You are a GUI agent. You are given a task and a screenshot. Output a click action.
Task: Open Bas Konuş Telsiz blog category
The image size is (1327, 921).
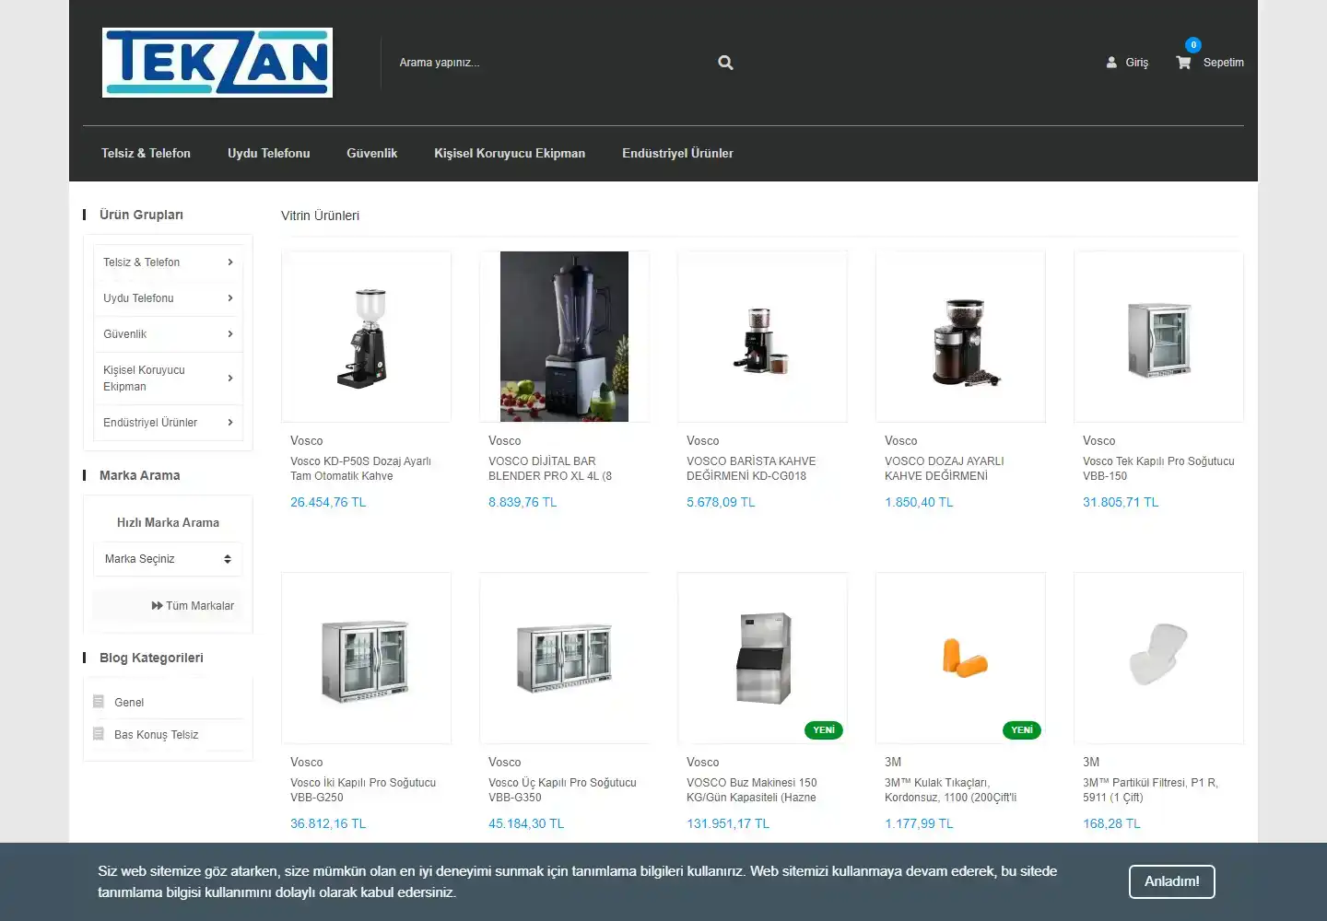pyautogui.click(x=156, y=735)
